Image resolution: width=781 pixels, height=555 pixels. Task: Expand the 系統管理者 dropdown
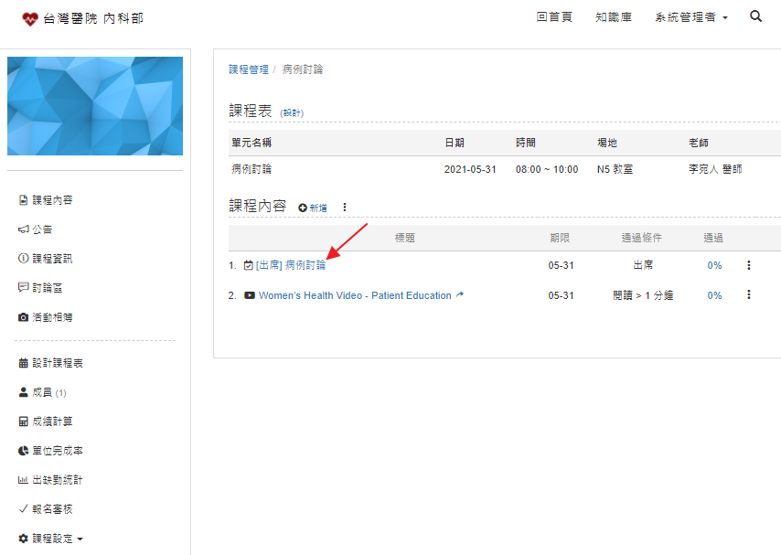point(691,17)
